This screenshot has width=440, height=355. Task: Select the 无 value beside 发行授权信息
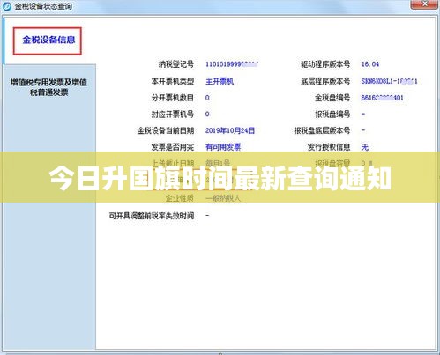pyautogui.click(x=364, y=147)
